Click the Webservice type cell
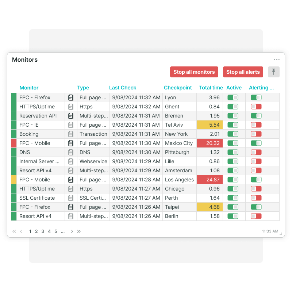 point(93,161)
